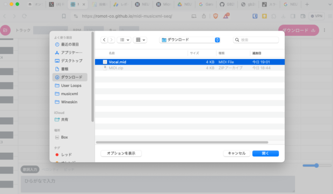
Task: Switch to the GitHub GB2 tab
Action: [x=227, y=4]
